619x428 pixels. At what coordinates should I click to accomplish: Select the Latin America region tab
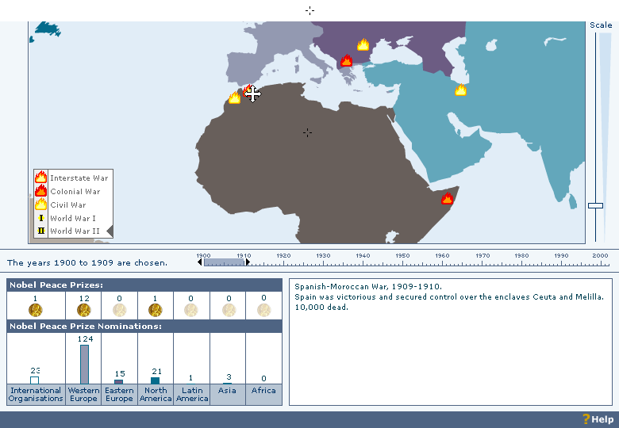[192, 395]
